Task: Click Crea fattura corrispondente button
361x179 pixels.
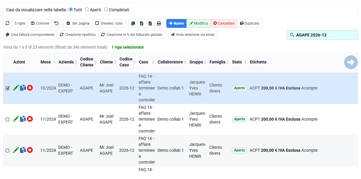Action: point(30,35)
